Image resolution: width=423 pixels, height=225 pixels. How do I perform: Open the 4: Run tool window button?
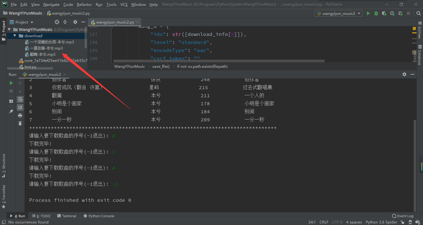(x=18, y=216)
